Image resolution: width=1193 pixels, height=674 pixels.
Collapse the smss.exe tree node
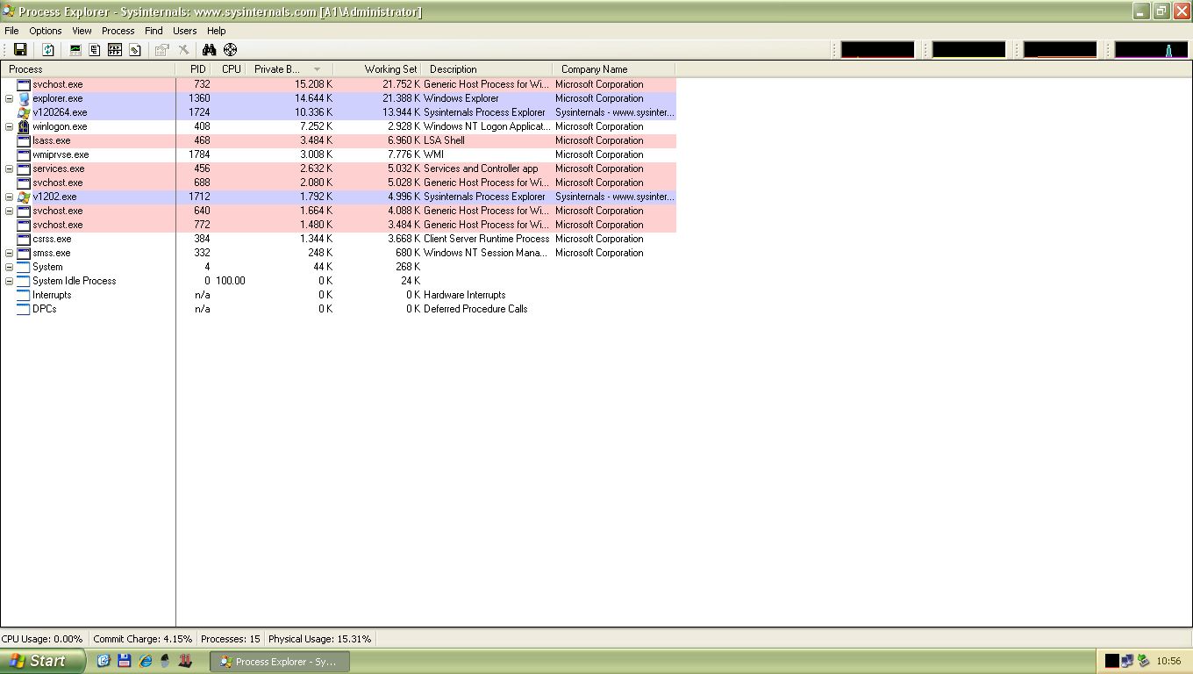[x=9, y=253]
